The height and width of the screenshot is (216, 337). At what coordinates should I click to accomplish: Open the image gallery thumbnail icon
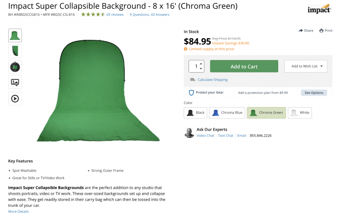(15, 83)
